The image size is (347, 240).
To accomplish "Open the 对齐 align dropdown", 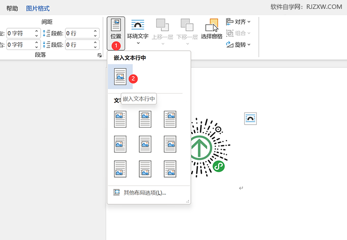I will tap(238, 22).
